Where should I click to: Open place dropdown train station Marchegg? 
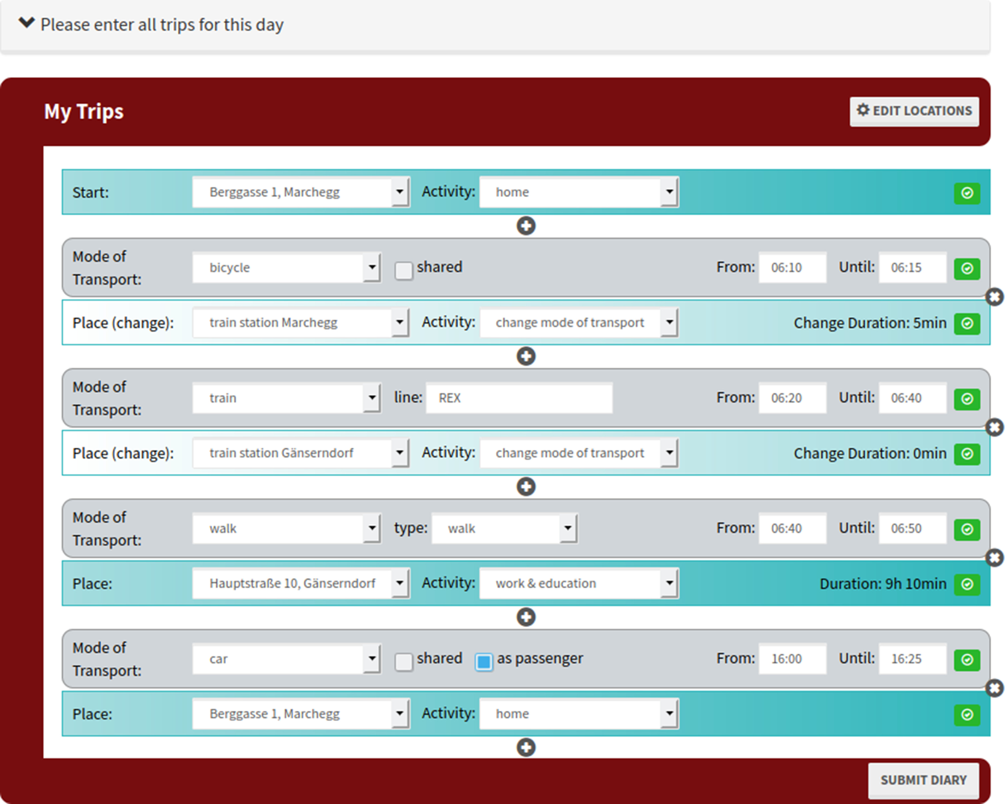click(x=301, y=323)
